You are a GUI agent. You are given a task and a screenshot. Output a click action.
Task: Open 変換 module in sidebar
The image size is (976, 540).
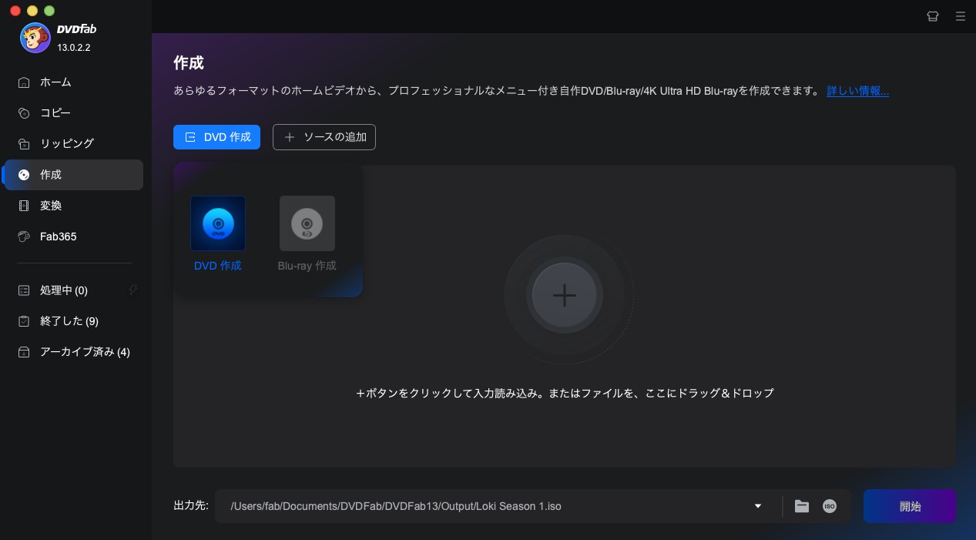(51, 206)
